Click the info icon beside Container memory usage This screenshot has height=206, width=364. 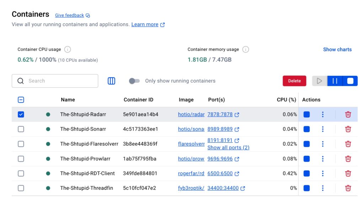pos(246,49)
